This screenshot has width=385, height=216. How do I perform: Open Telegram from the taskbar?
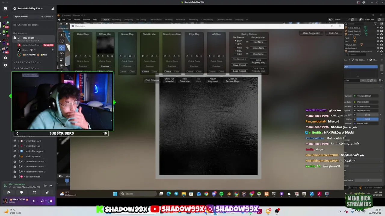176,194
